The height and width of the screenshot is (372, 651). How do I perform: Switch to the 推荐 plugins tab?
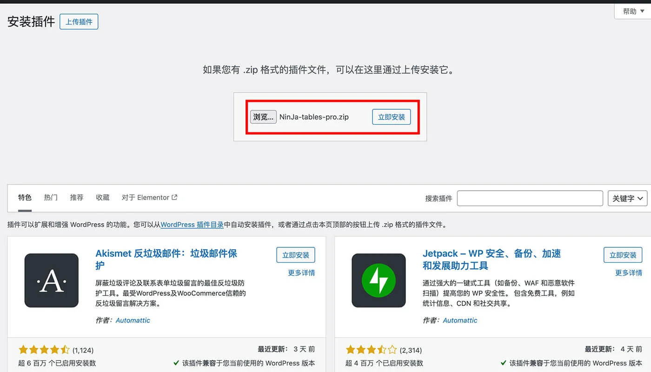click(x=76, y=197)
